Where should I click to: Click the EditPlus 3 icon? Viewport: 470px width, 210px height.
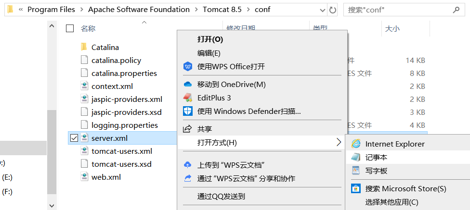pyautogui.click(x=188, y=98)
